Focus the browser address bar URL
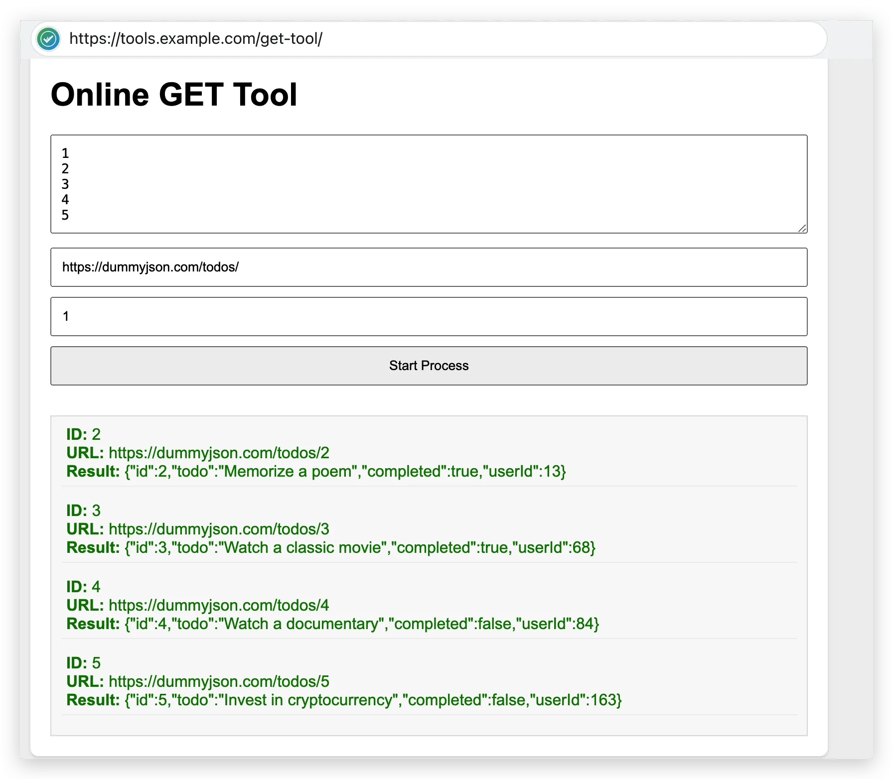 coord(195,39)
